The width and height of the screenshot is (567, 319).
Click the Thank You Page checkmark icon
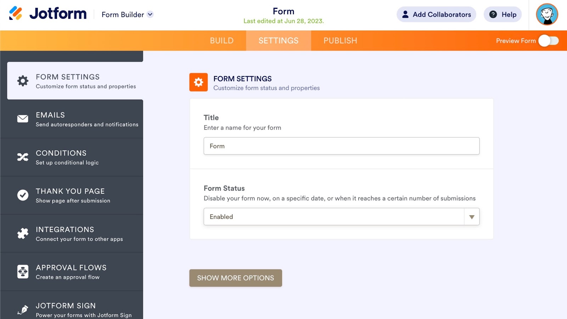[x=23, y=195]
